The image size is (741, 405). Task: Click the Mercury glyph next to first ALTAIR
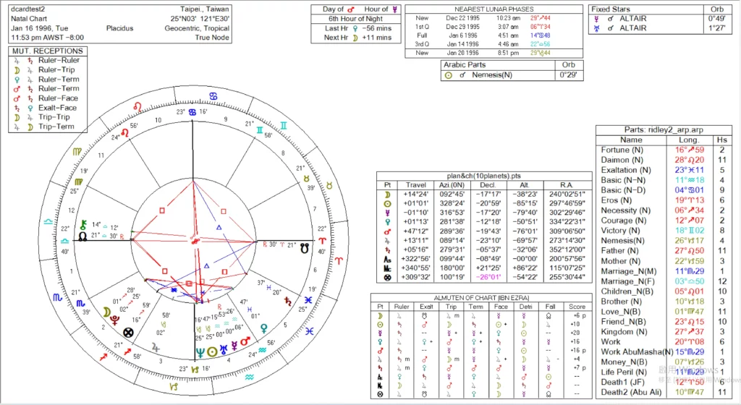596,18
